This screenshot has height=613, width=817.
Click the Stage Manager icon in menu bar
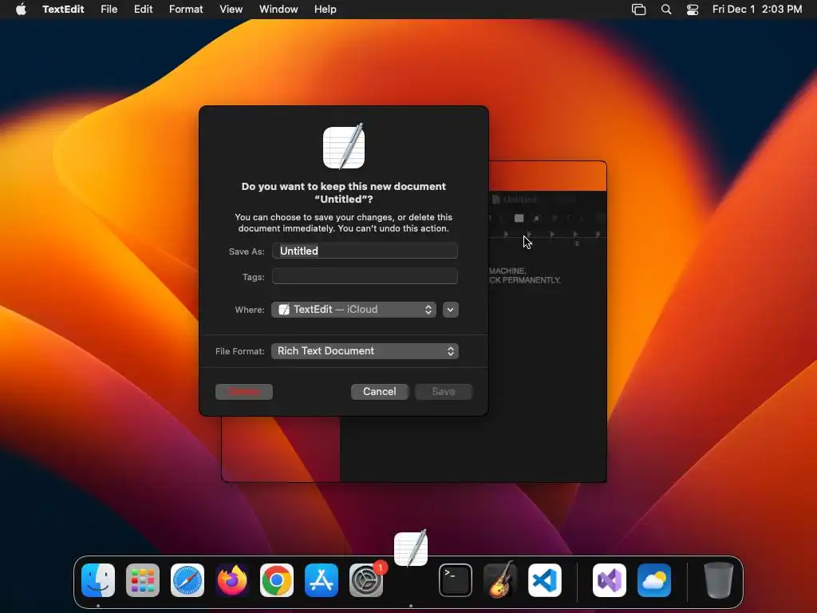point(638,10)
